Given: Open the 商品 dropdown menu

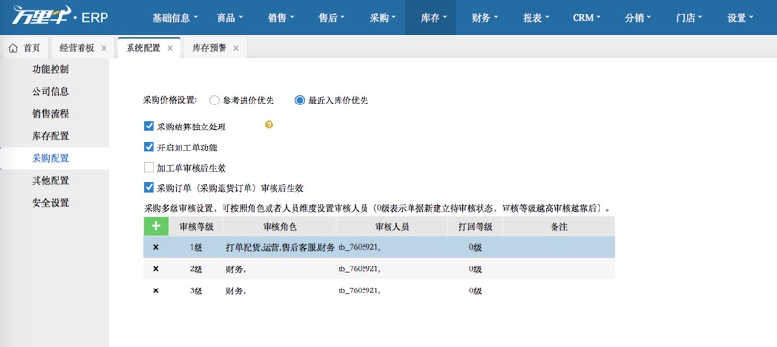Looking at the screenshot, I should pos(230,18).
